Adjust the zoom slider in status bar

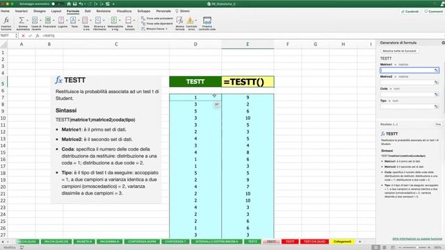(x=416, y=247)
